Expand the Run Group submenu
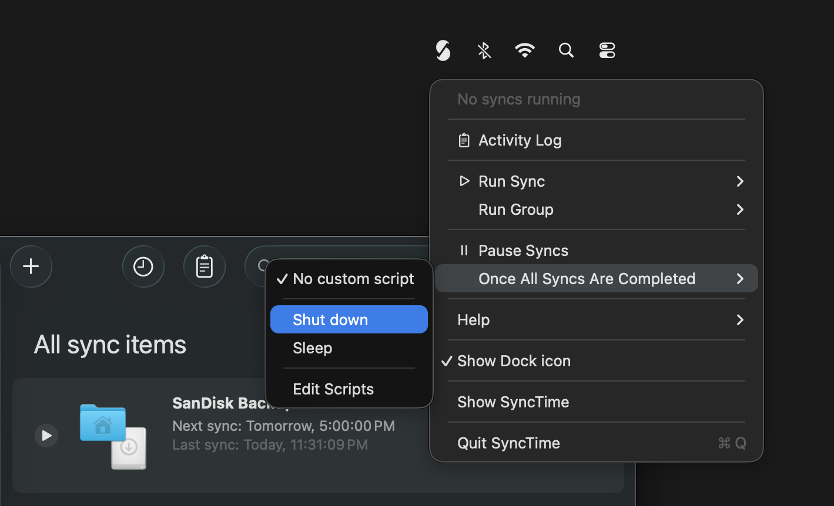Viewport: 834px width, 506px height. pos(515,210)
